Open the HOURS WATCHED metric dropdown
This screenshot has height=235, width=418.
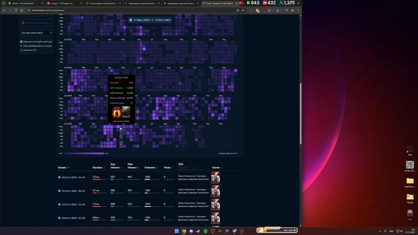[x=37, y=33]
